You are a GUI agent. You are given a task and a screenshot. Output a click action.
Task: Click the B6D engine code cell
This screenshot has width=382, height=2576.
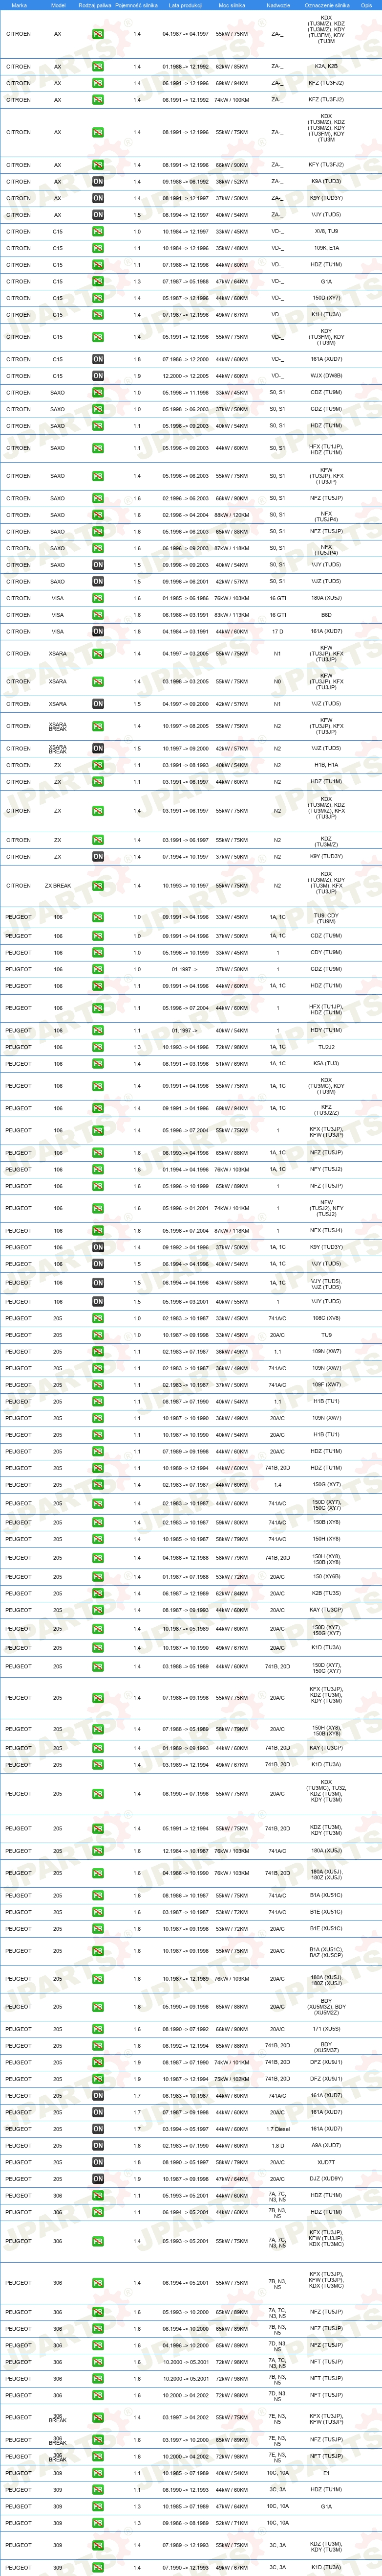[x=326, y=615]
